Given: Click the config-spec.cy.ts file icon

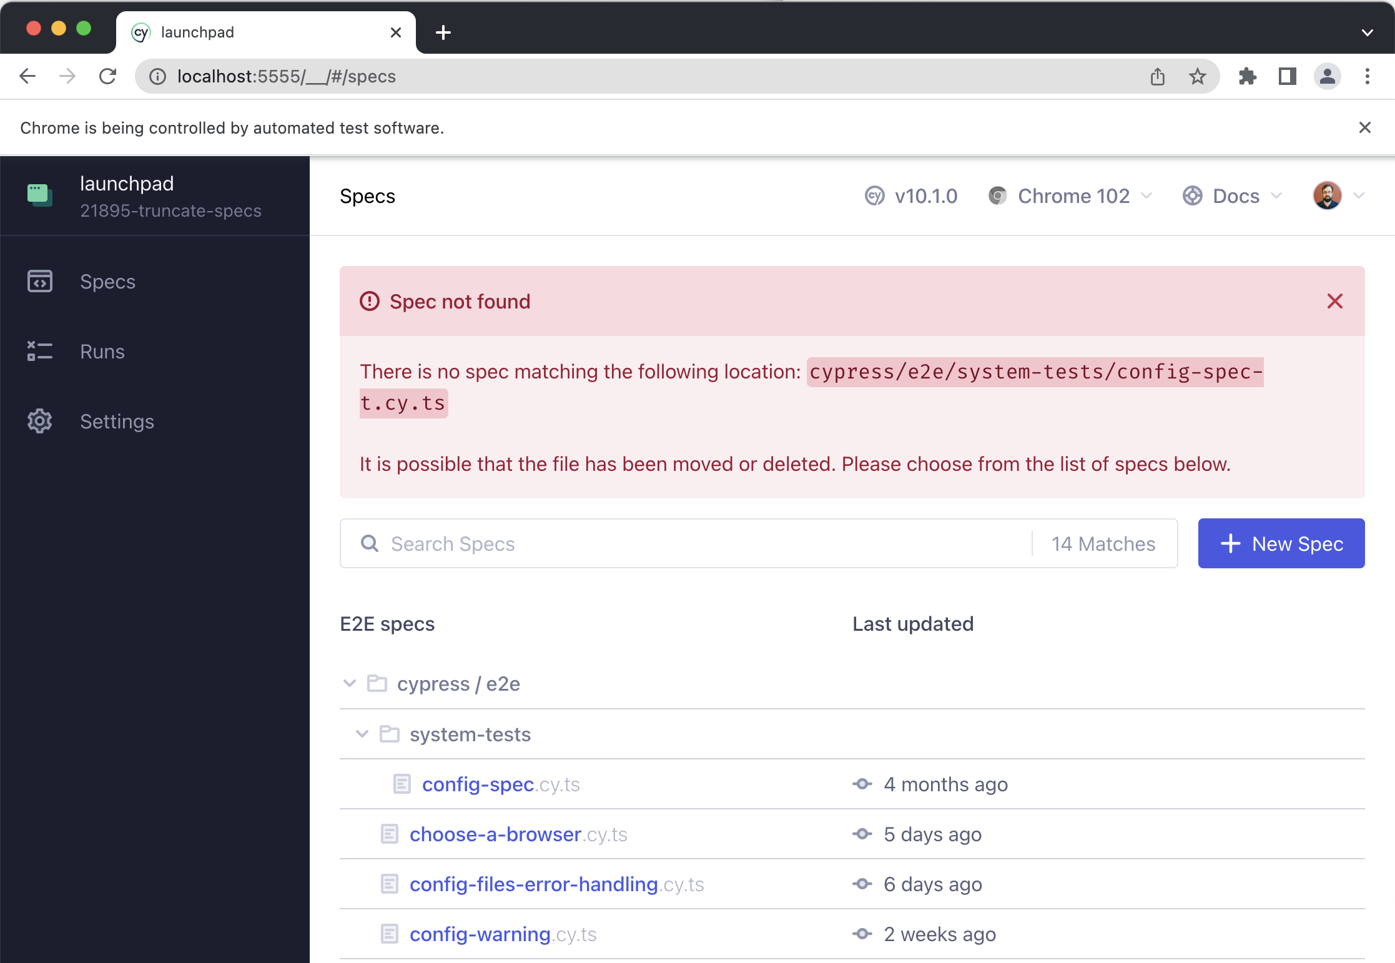Looking at the screenshot, I should pyautogui.click(x=402, y=784).
